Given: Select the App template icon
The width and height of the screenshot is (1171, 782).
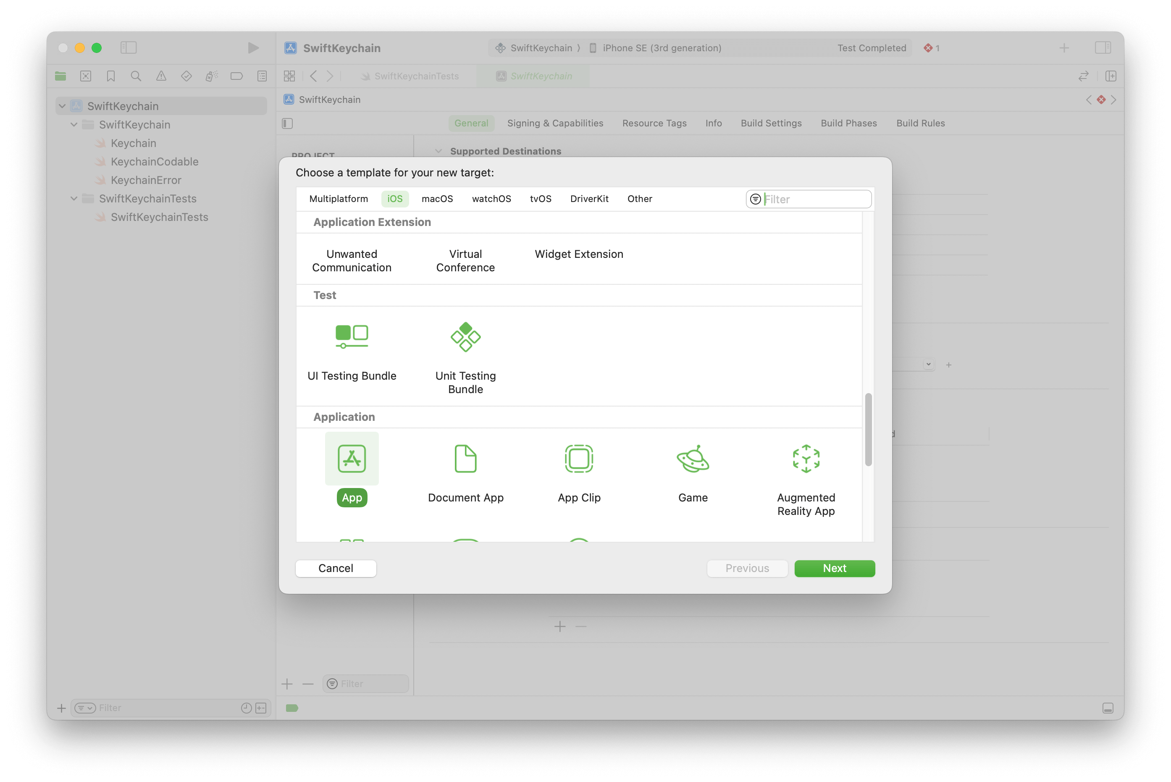Looking at the screenshot, I should [x=352, y=458].
